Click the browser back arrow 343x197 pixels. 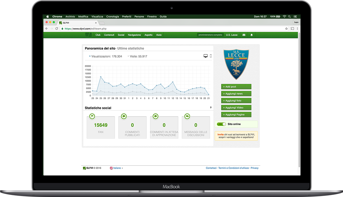(x=47, y=29)
